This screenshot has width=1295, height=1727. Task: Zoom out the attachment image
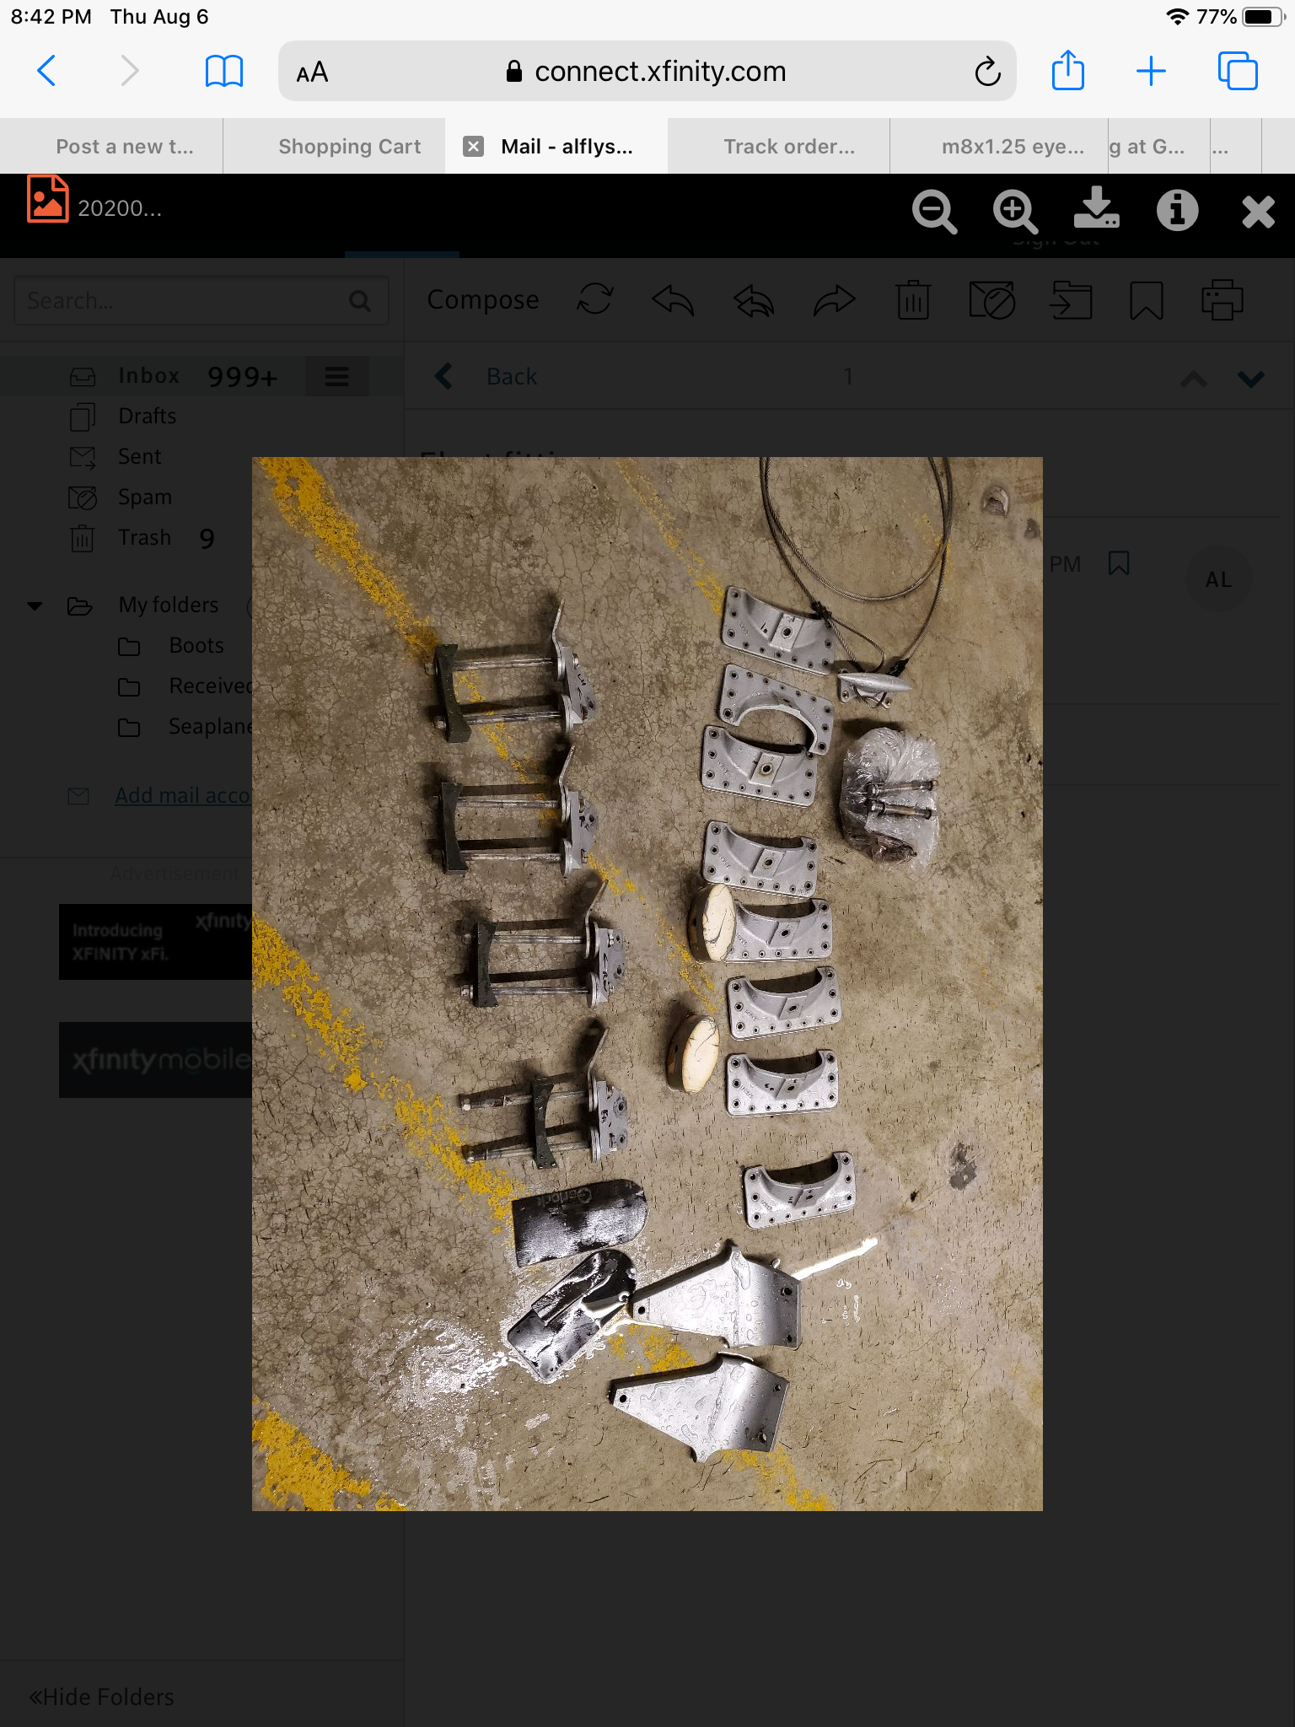(x=934, y=211)
